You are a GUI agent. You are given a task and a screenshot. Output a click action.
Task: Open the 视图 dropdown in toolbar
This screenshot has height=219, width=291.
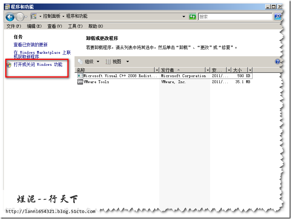(x=118, y=62)
